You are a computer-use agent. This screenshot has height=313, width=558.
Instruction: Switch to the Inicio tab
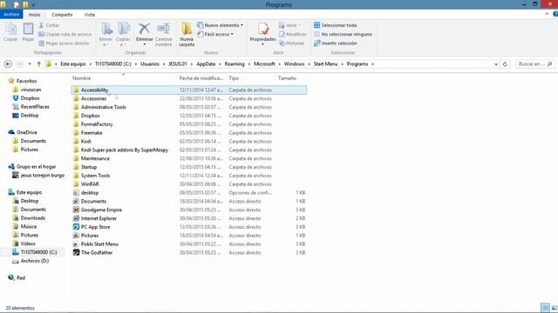[x=35, y=15]
